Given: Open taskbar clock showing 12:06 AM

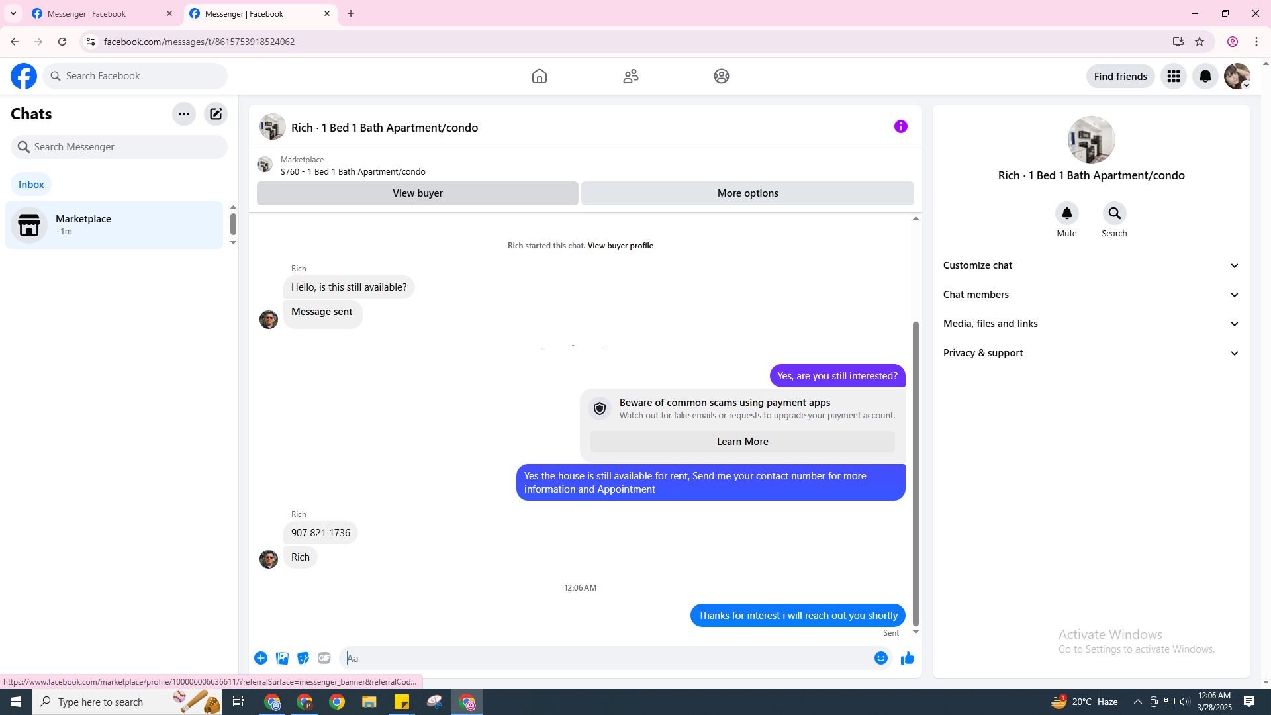Looking at the screenshot, I should pyautogui.click(x=1215, y=702).
